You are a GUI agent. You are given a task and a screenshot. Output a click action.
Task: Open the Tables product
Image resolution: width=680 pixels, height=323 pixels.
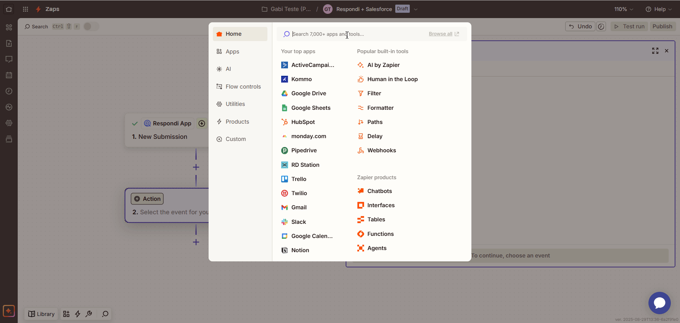point(371,220)
